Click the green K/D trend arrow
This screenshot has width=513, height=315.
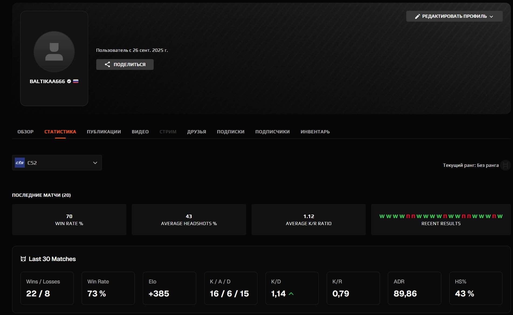click(291, 294)
